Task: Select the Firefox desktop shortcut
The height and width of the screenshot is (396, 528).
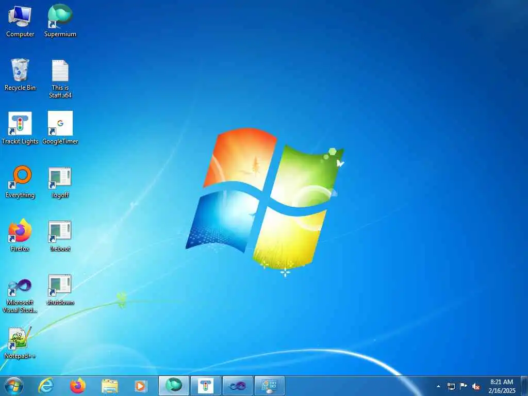Action: (x=20, y=235)
